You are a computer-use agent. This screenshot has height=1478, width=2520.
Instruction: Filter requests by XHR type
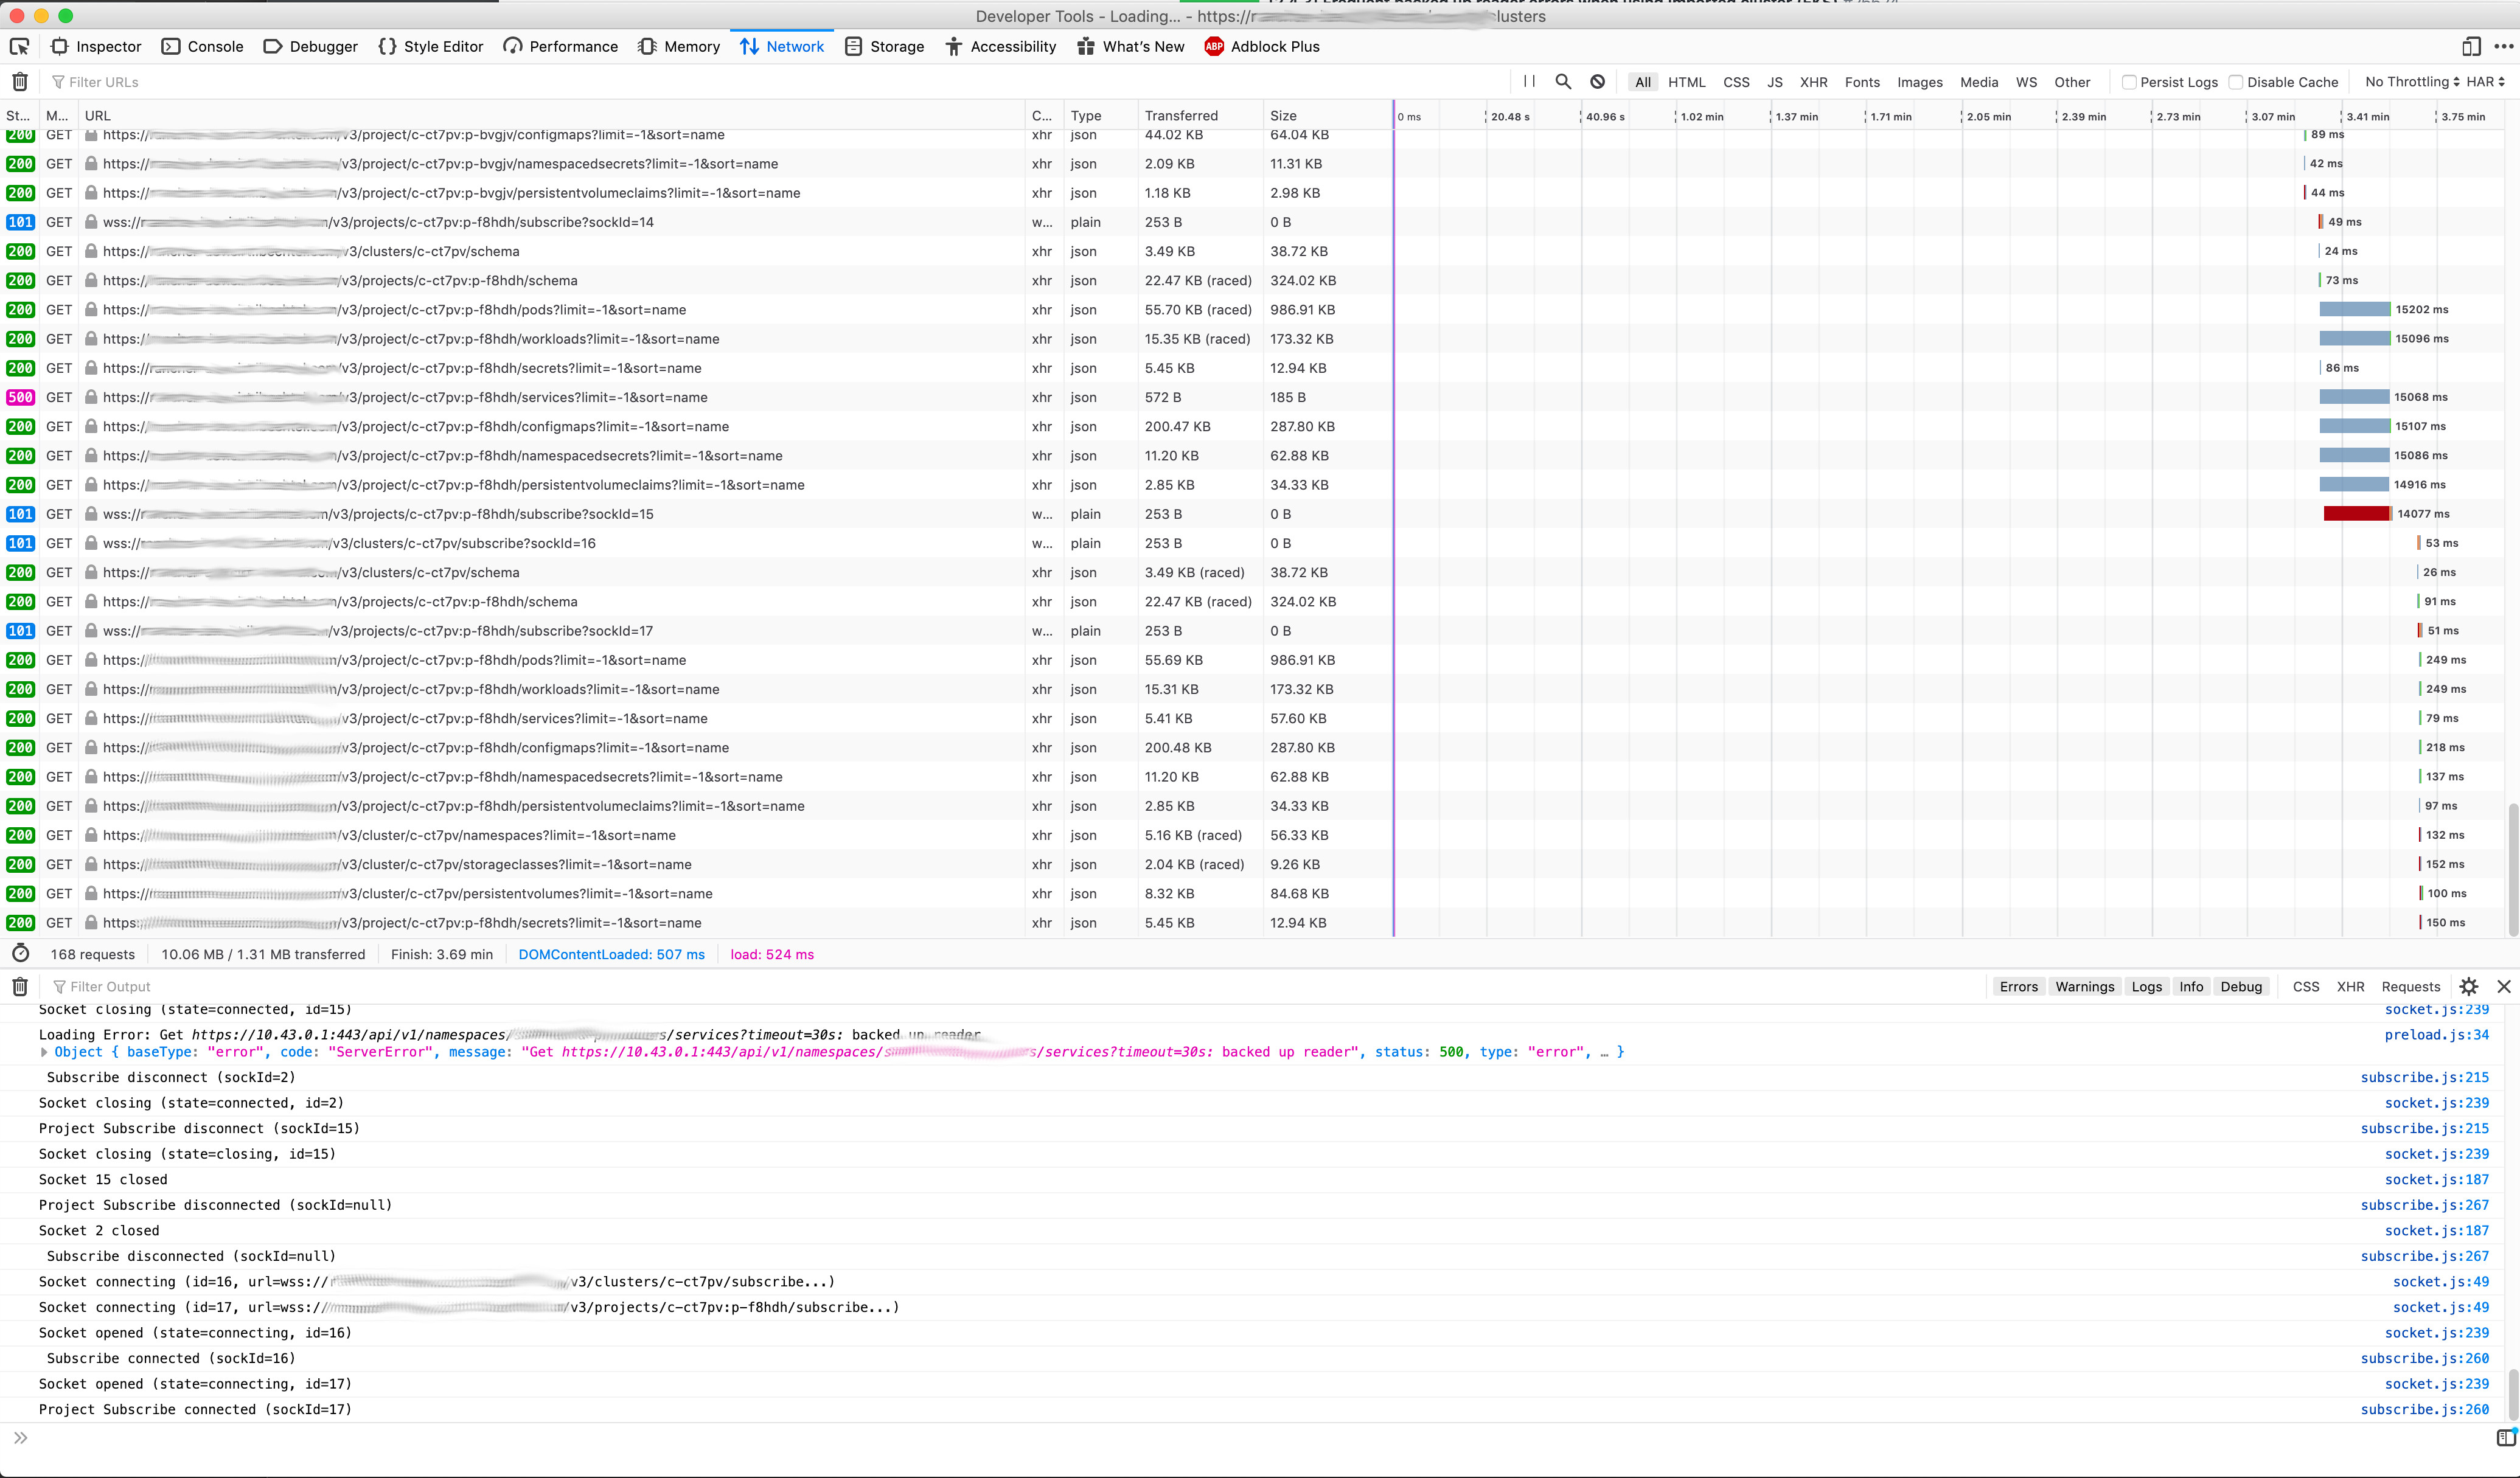pyautogui.click(x=1813, y=82)
